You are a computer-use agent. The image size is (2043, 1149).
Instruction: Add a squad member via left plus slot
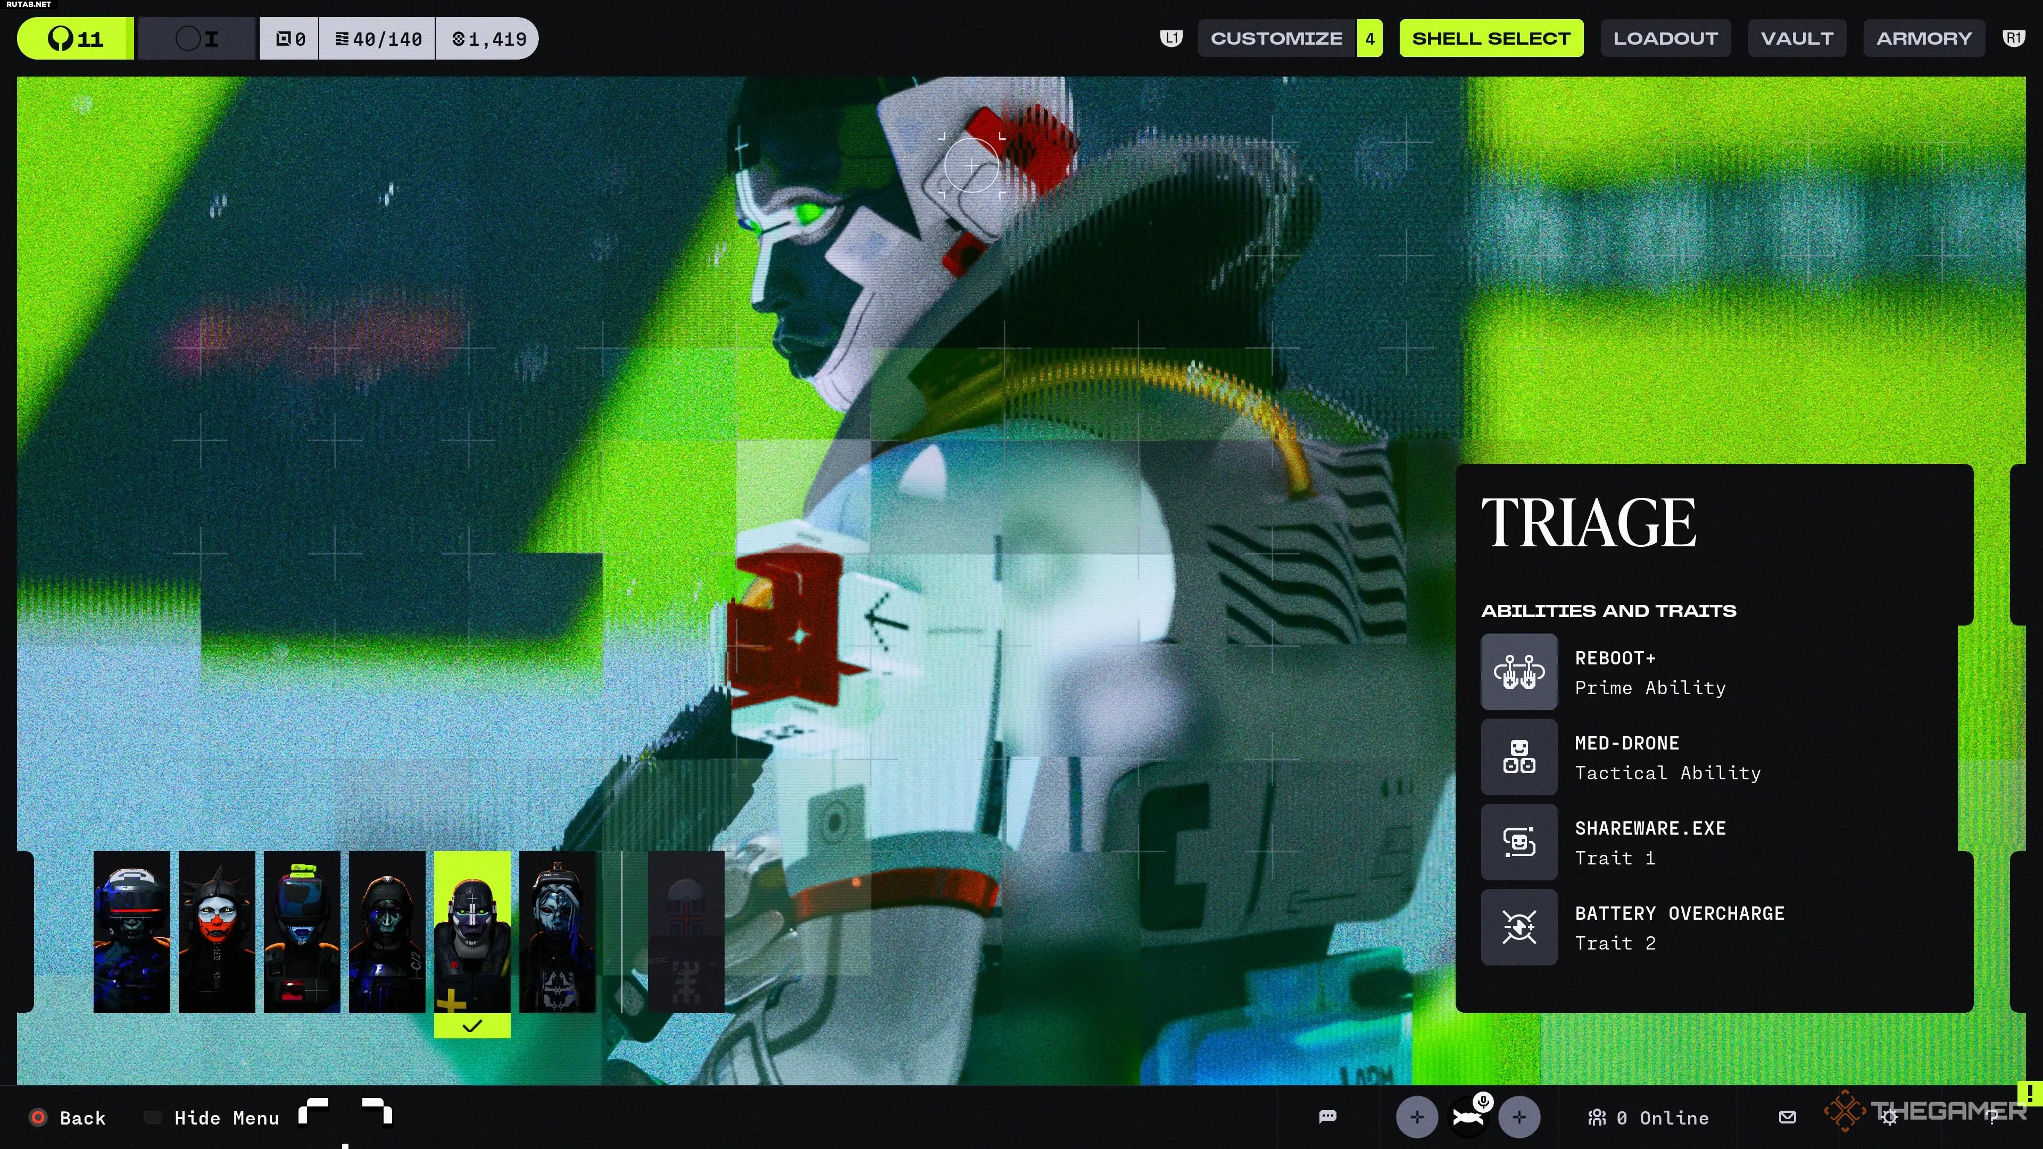tap(1416, 1117)
